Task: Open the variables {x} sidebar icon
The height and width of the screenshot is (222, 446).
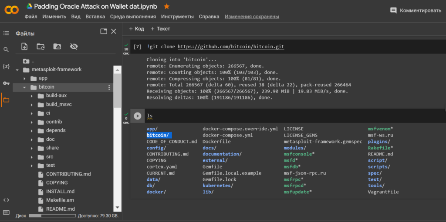Action: [6, 66]
